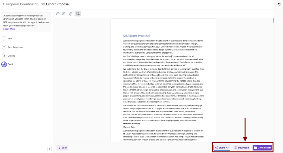Go to step 2 Past Proposals

click(x=13, y=47)
